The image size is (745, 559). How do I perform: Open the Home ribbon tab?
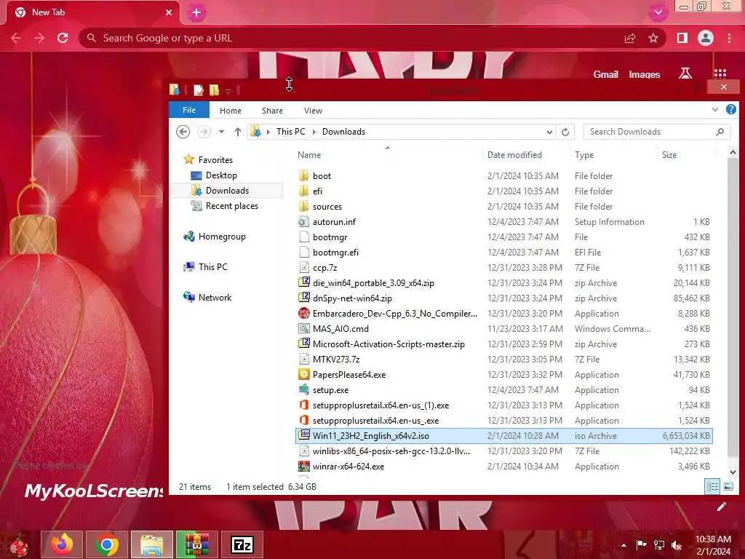[x=231, y=111]
